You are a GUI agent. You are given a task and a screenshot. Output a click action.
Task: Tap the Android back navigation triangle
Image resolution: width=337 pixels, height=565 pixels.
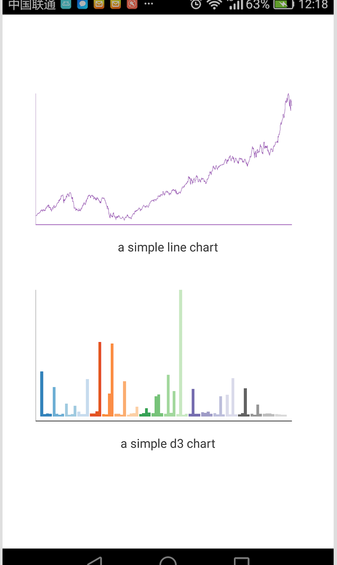(94, 561)
